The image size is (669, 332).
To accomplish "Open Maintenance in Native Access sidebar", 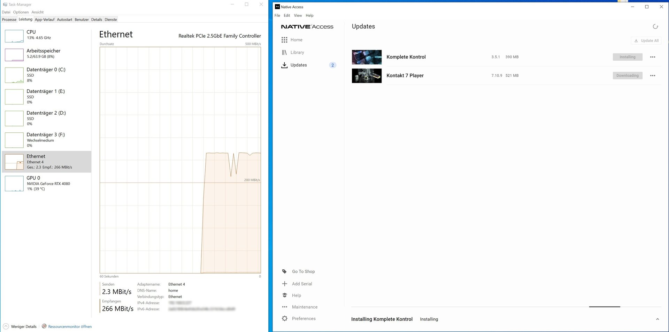I will click(305, 307).
